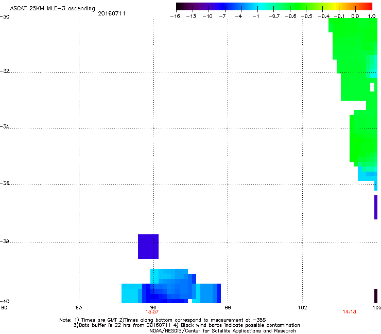381x334 pixels.
Task: Select the date 20160711 beside the plot title
Action: pyautogui.click(x=112, y=13)
